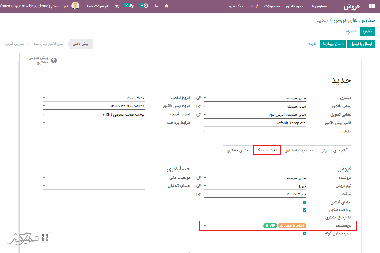Click the کد ارجاع مشتری input field
This screenshot has height=253, width=380.
(x=255, y=217)
